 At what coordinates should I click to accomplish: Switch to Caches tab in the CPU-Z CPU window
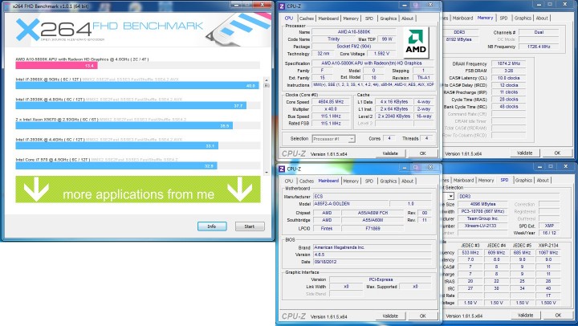[x=307, y=18]
